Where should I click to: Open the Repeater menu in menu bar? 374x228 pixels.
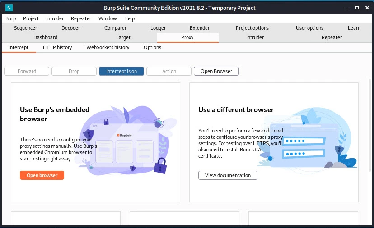click(x=81, y=18)
